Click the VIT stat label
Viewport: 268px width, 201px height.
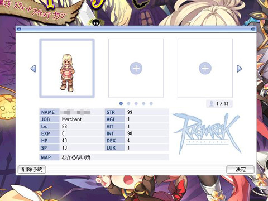click(x=110, y=126)
